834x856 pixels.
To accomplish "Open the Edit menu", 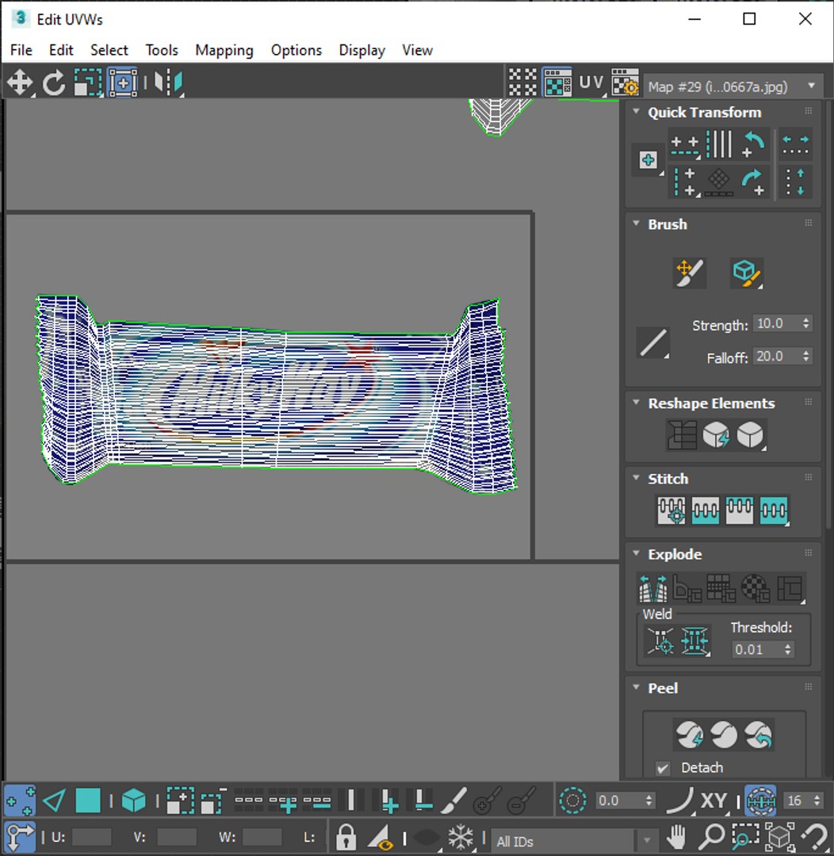I will 61,50.
